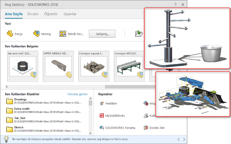
Task: Open the Sketch recent folder
Action: [44, 129]
